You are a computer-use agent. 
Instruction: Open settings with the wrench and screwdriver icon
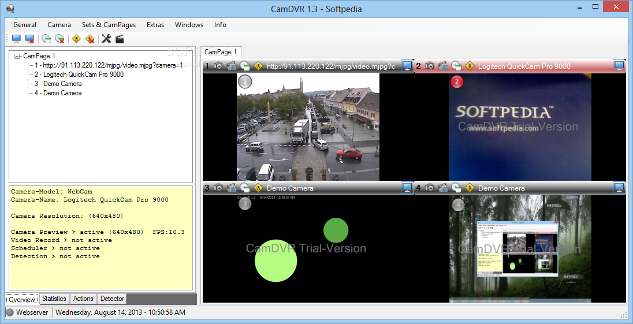pos(106,39)
